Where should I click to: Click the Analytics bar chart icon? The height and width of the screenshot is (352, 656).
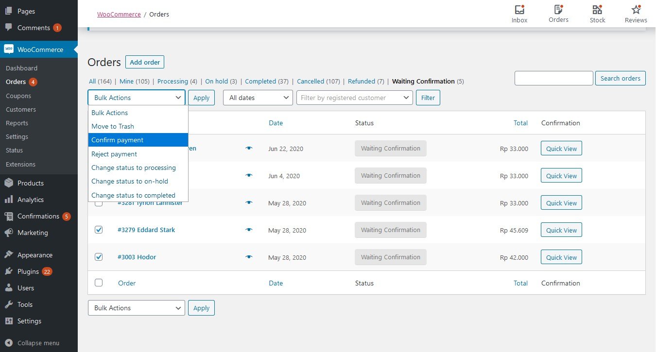(x=9, y=200)
